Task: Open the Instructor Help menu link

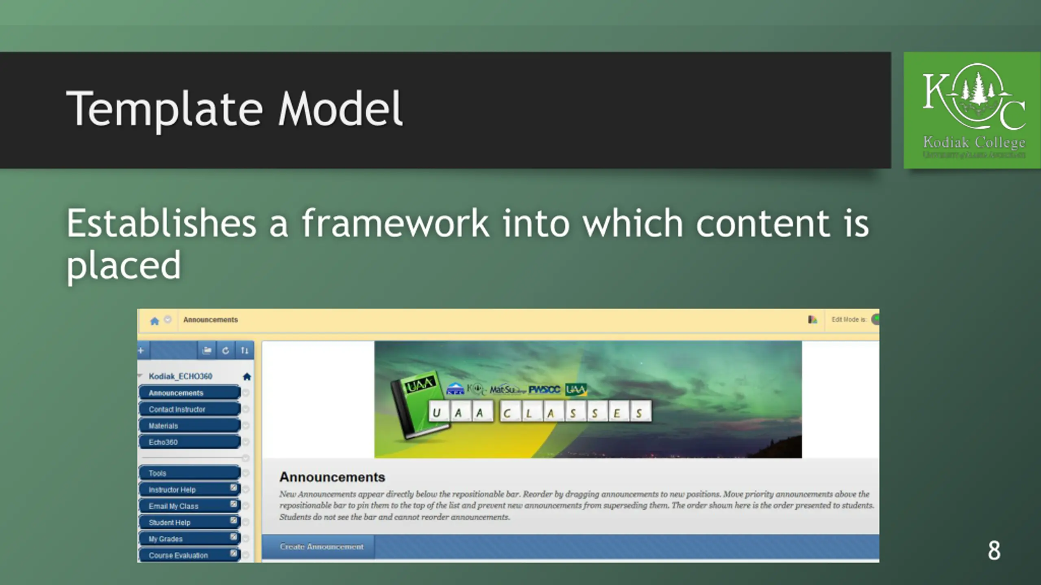Action: 189,490
